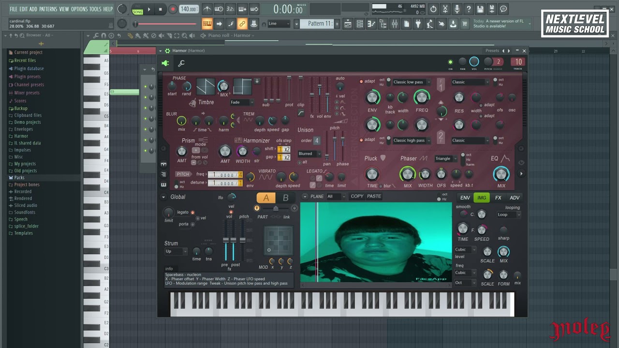The height and width of the screenshot is (348, 619).
Task: Click the Phaser waveform icon
Action: tap(424, 158)
